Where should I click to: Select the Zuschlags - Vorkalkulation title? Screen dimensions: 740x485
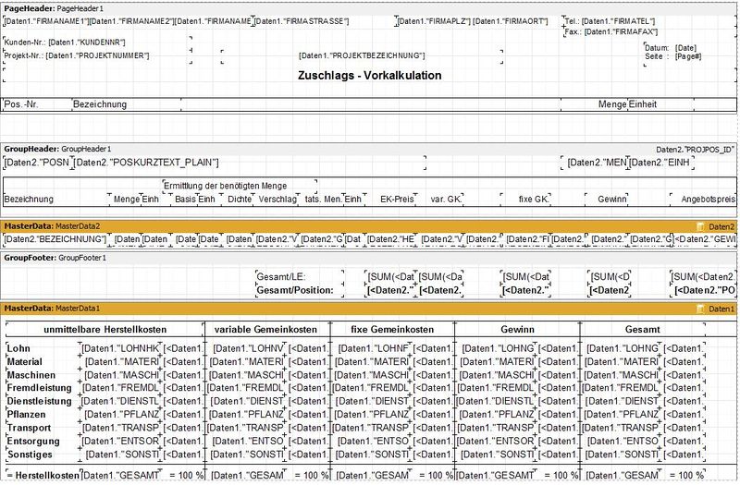[369, 76]
